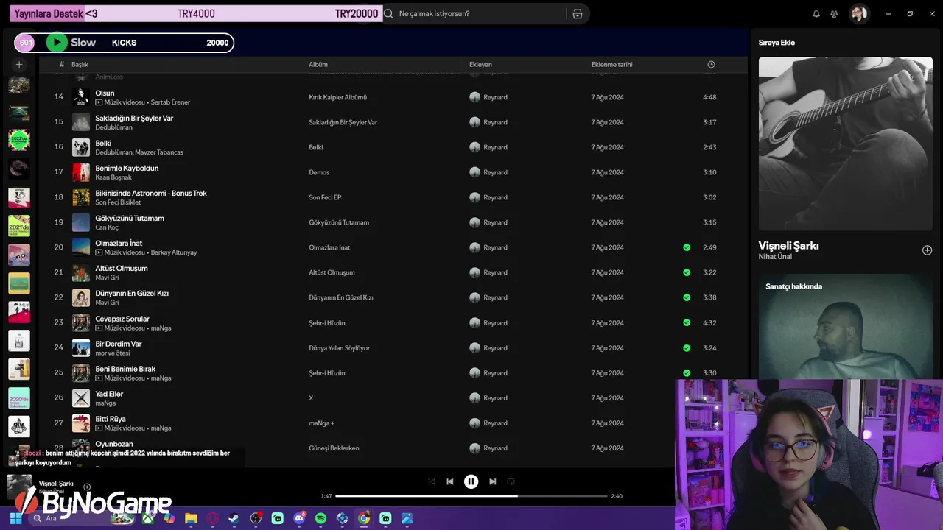The image size is (943, 530).
Task: Sort tracks by Eklenme tarihi column header
Action: click(611, 65)
